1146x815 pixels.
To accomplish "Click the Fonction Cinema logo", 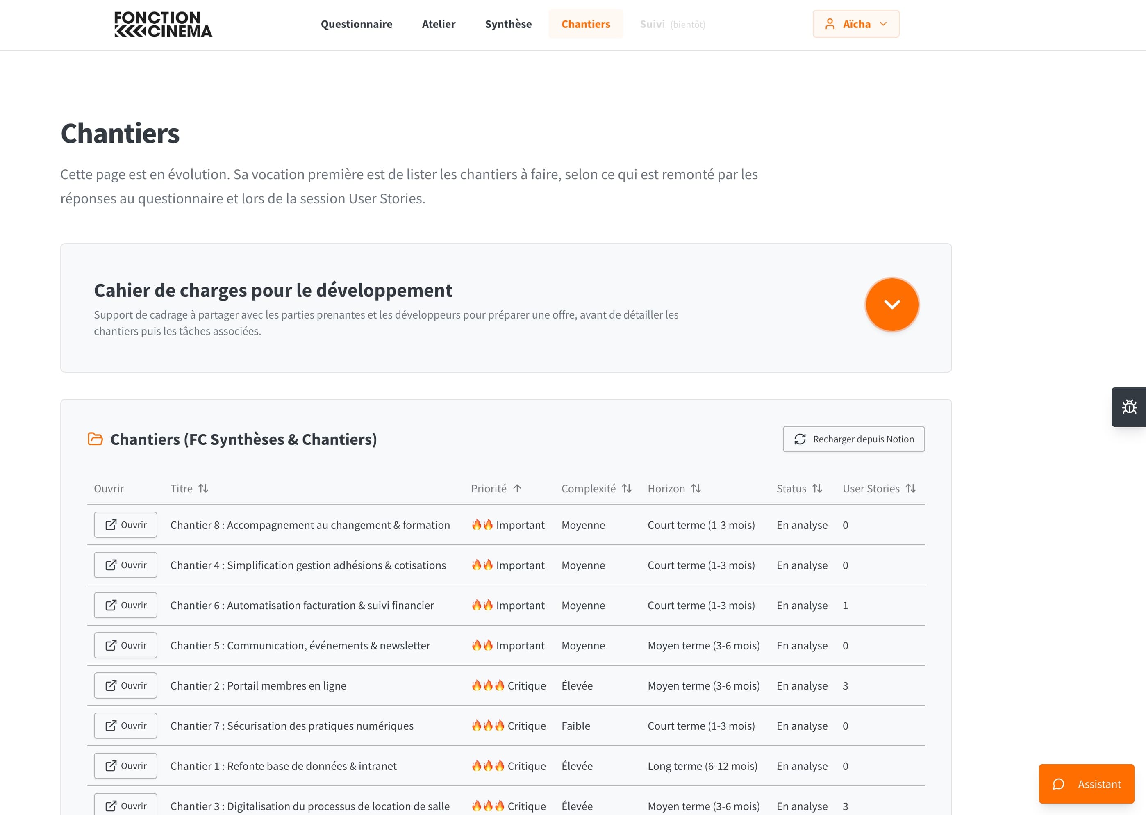I will [x=163, y=25].
